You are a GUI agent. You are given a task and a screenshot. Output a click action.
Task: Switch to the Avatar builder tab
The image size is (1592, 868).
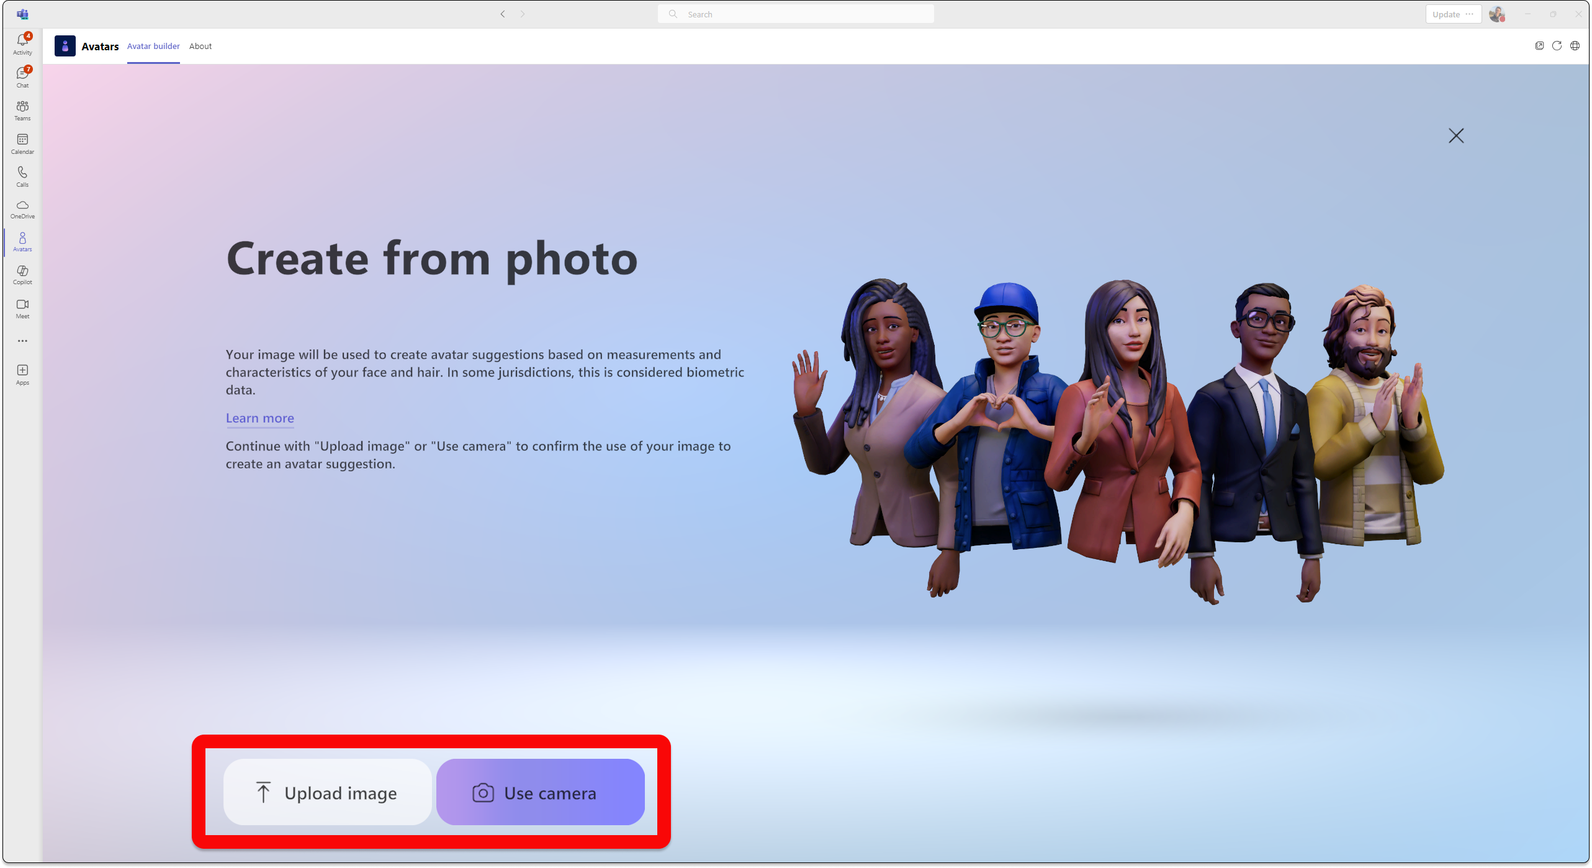pos(153,46)
